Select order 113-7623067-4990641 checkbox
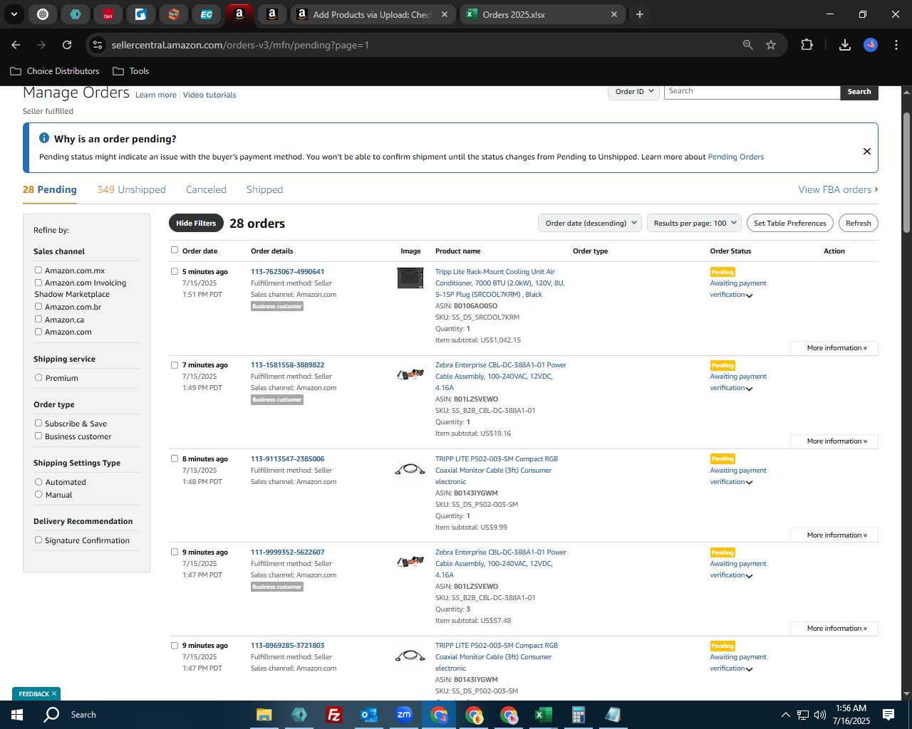The image size is (912, 729). tap(174, 271)
